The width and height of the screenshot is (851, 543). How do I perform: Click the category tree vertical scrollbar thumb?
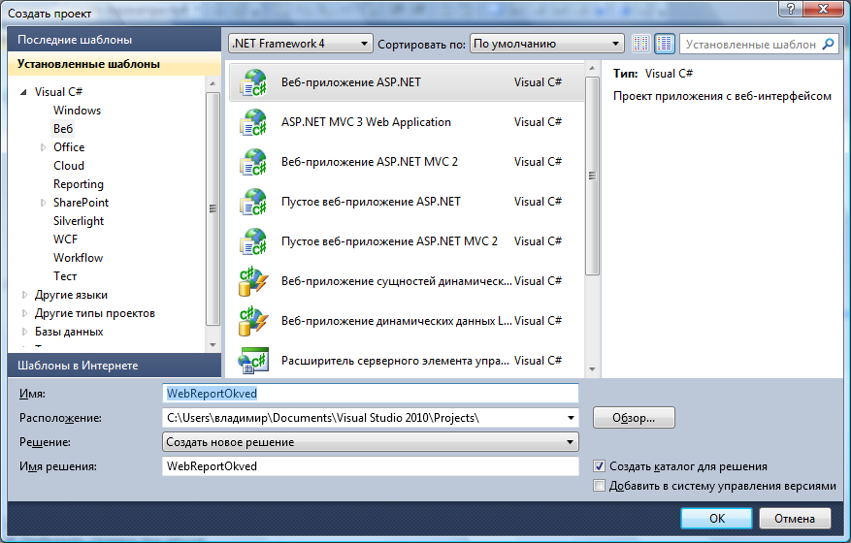(x=213, y=208)
